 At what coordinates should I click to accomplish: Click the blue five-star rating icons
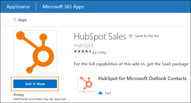coord(83,51)
